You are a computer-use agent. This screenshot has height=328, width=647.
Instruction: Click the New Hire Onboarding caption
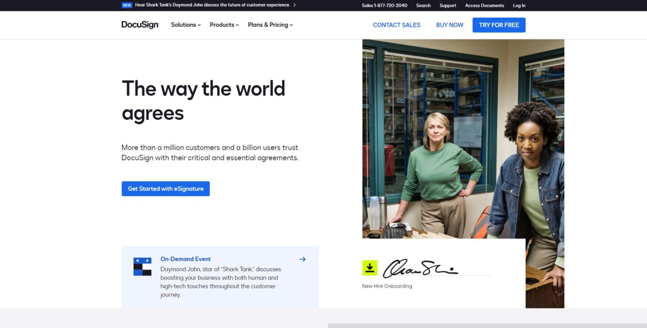(387, 286)
